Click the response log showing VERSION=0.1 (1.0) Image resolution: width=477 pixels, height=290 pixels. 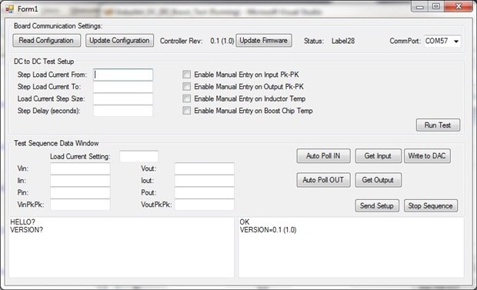(x=352, y=247)
